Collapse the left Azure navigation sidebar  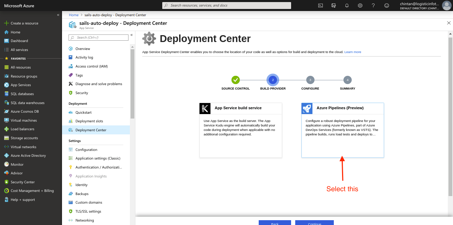[x=58, y=15]
